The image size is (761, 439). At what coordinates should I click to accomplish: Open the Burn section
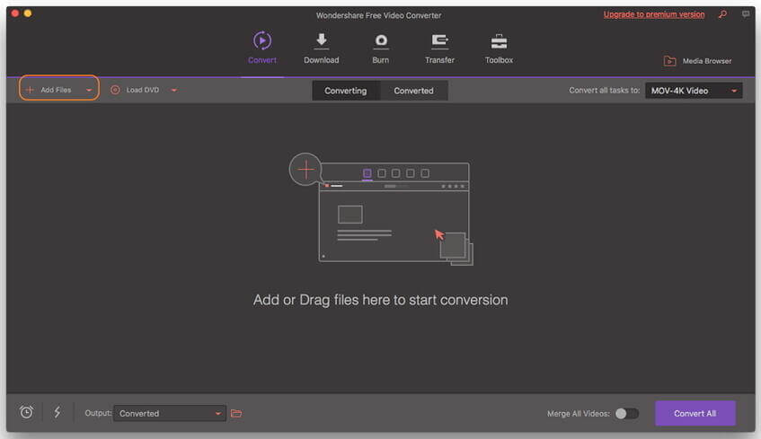381,48
